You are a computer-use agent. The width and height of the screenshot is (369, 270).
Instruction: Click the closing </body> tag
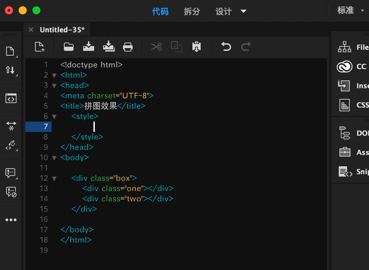[x=77, y=229]
